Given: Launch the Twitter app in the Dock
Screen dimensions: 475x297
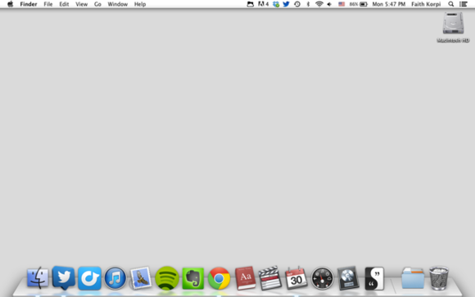Looking at the screenshot, I should coord(64,277).
